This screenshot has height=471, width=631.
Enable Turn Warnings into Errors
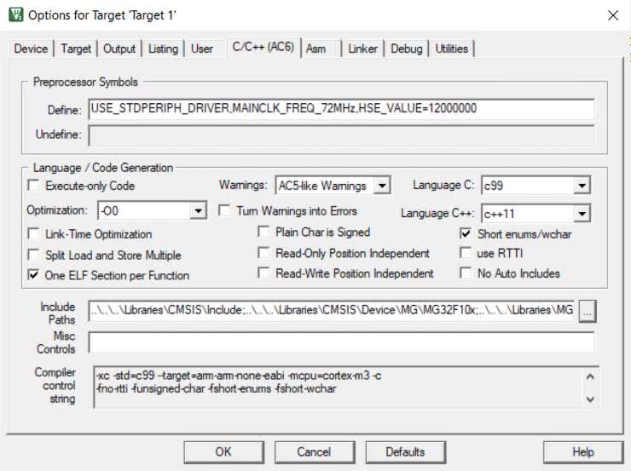(225, 210)
